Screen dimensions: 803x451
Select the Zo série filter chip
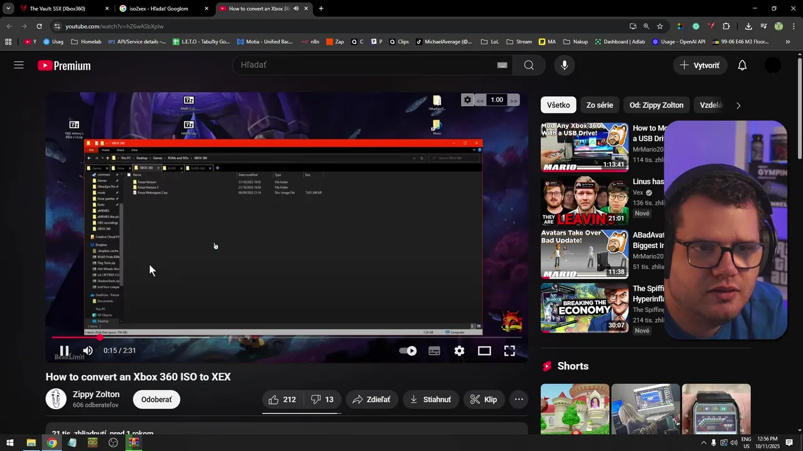pos(600,105)
